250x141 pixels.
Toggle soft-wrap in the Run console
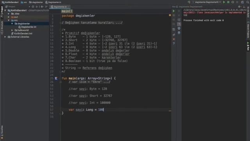[179, 20]
